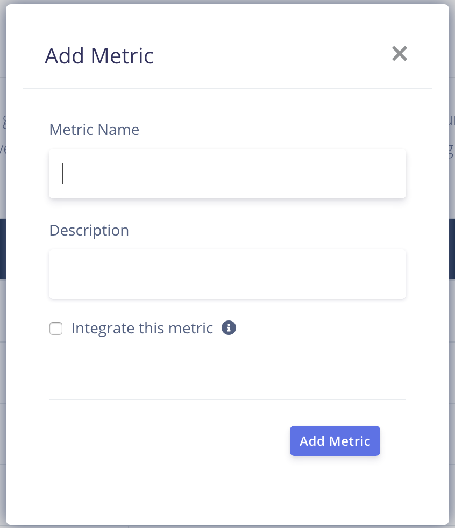
Task: Click the blinking caret in Metric Name field
Action: (x=62, y=174)
